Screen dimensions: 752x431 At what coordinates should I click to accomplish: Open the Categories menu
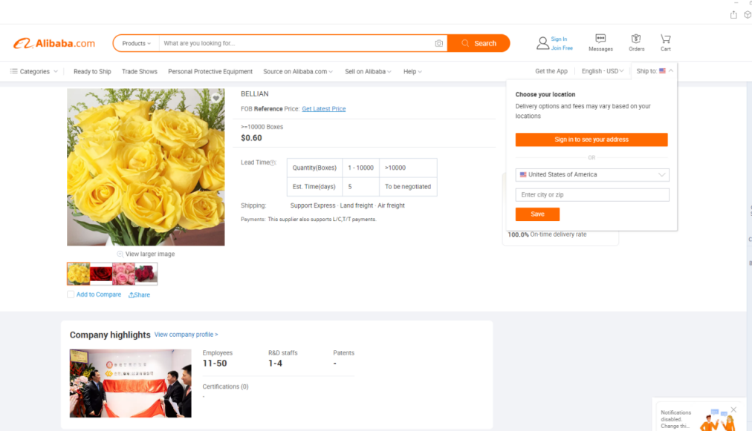(34, 72)
